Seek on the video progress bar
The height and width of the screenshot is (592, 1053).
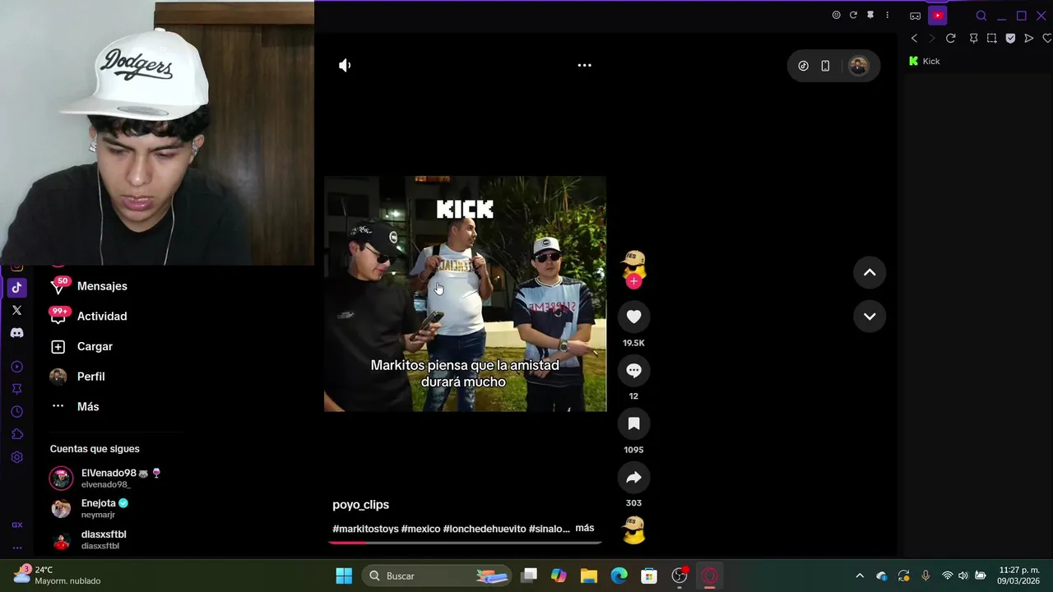click(x=466, y=542)
